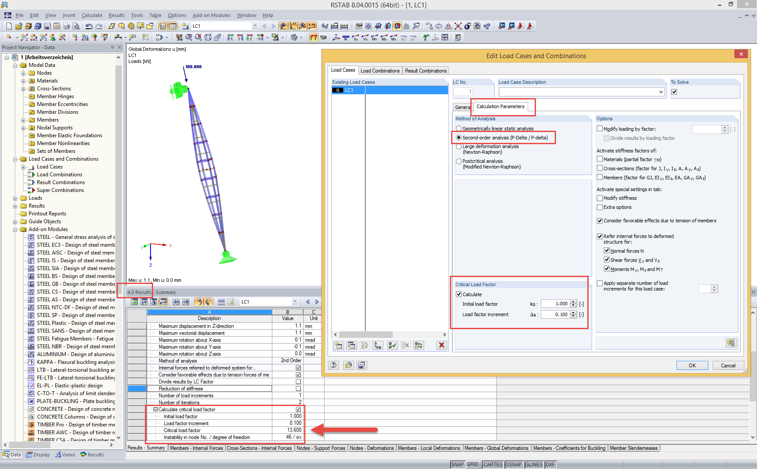Expand the Guide Objects tree node
Image resolution: width=757 pixels, height=469 pixels.
pyautogui.click(x=15, y=221)
